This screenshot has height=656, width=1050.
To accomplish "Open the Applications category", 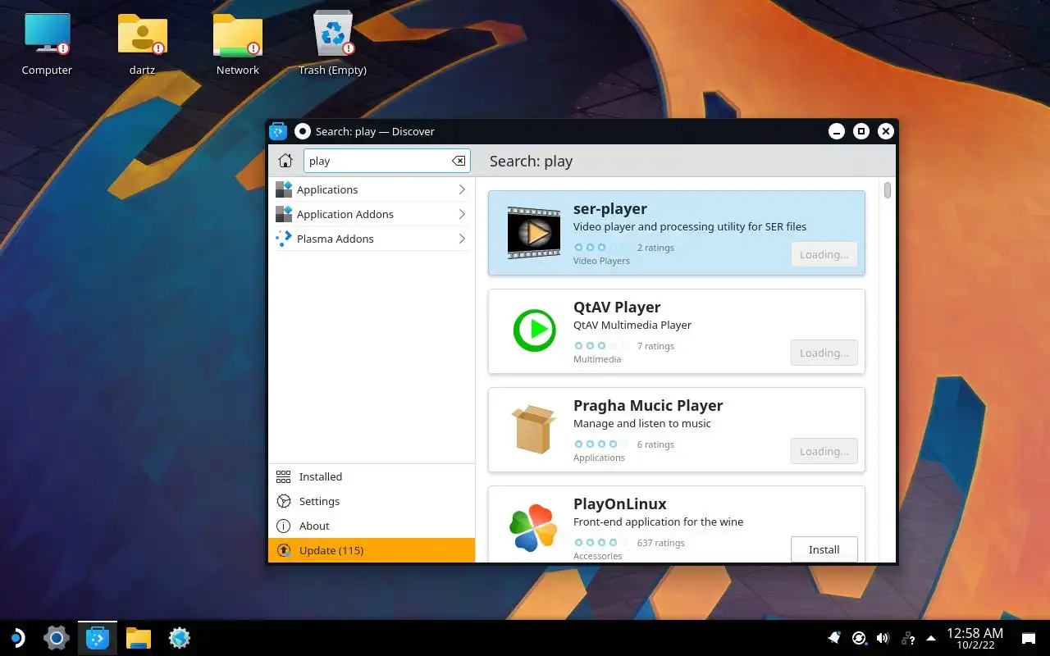I will [x=372, y=189].
